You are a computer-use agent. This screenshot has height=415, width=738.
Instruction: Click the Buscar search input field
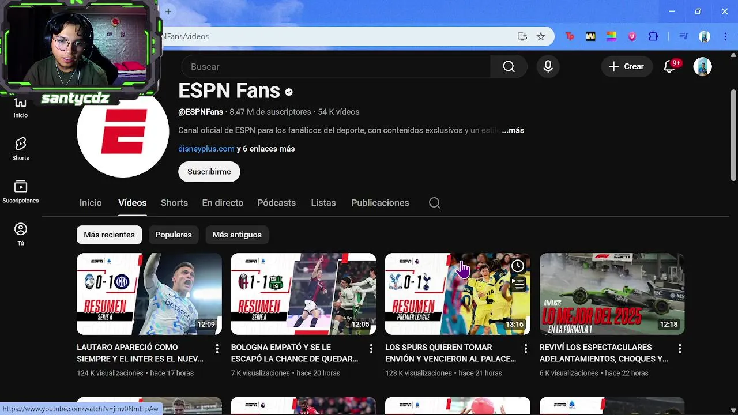[336, 67]
